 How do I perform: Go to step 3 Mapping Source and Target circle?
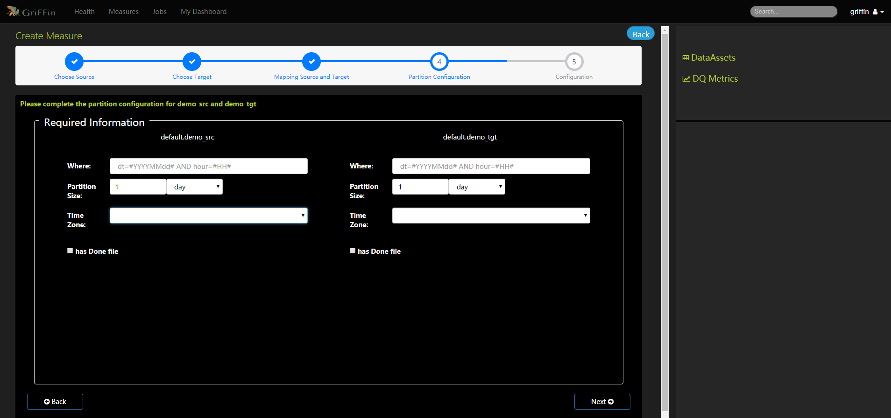(x=311, y=62)
